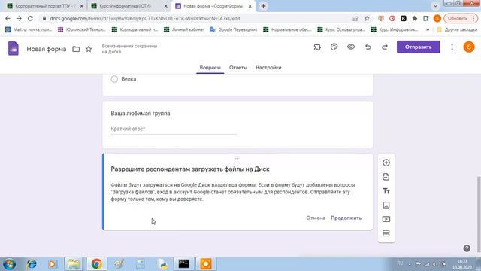The height and width of the screenshot is (271, 481).
Task: Switch to the Ответы tab
Action: (x=238, y=68)
